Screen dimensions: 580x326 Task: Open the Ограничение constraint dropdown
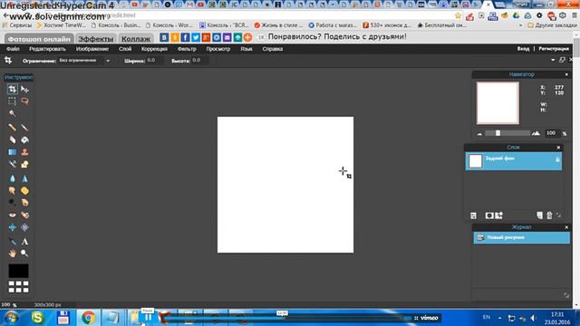click(84, 61)
